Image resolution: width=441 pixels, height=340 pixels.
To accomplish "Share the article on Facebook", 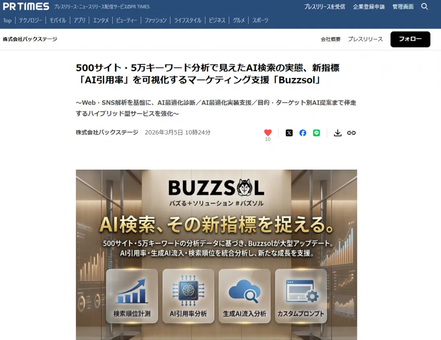I will click(303, 133).
